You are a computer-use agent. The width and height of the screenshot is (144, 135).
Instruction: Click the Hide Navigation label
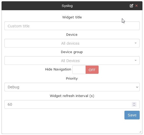(58, 69)
